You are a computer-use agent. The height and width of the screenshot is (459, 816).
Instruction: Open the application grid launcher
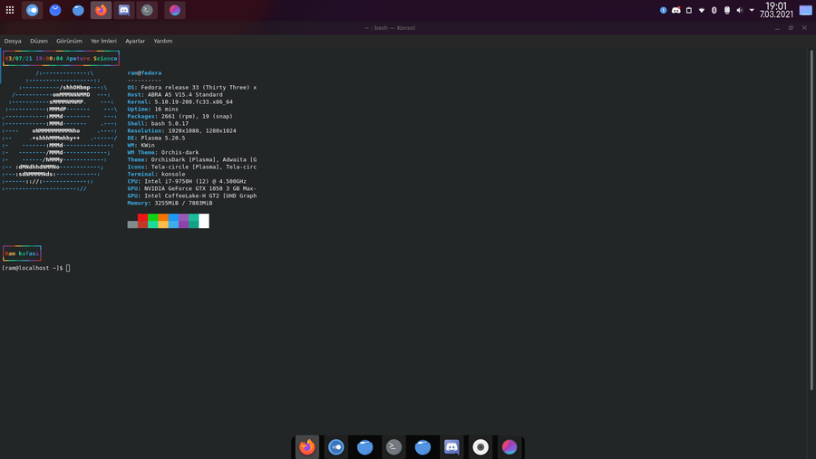10,10
